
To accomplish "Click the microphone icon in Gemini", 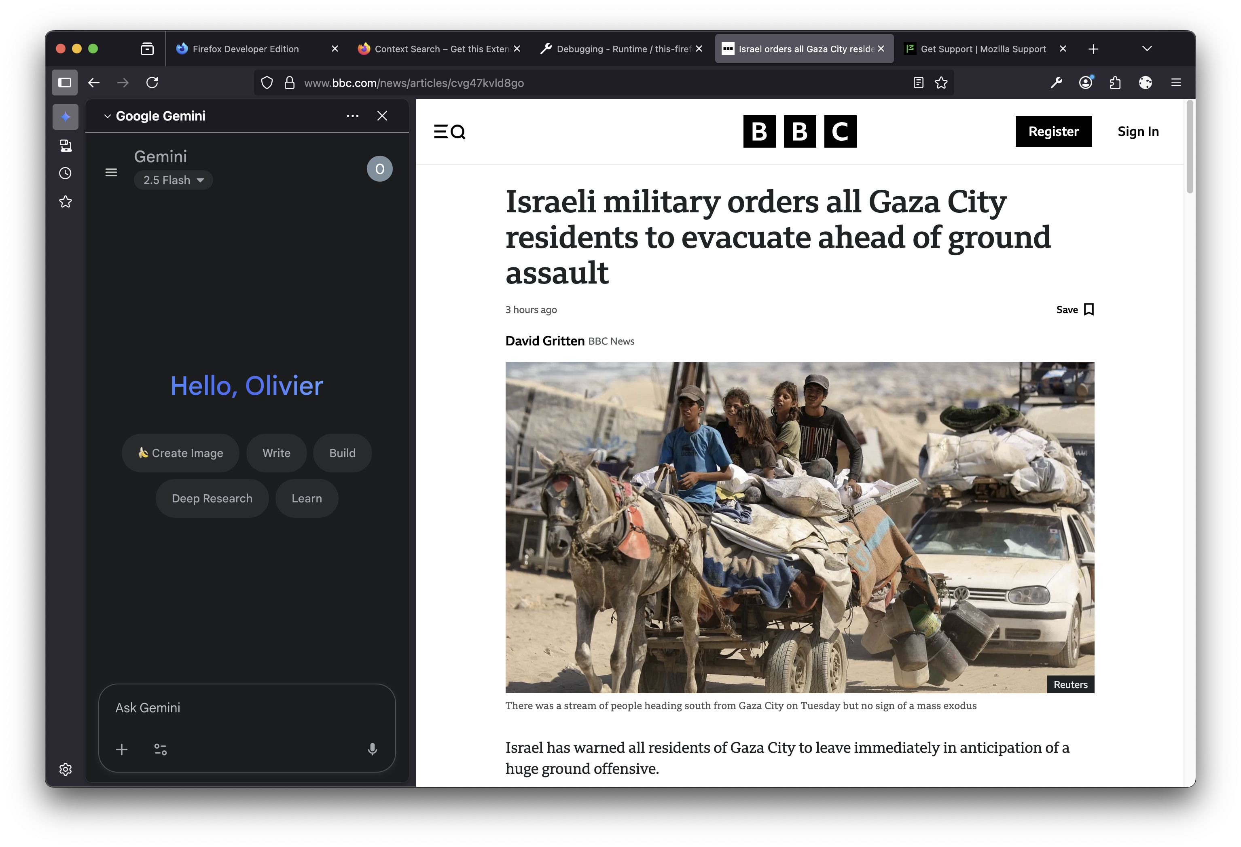I will (372, 749).
